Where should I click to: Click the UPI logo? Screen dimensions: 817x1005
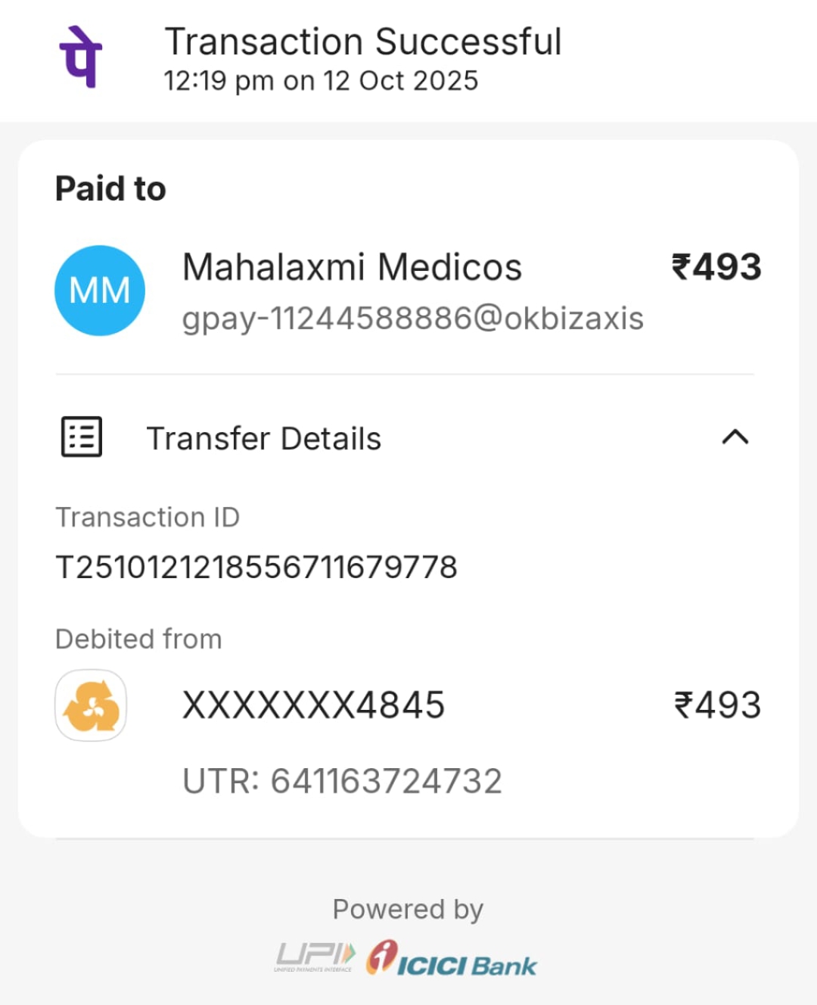click(x=315, y=957)
